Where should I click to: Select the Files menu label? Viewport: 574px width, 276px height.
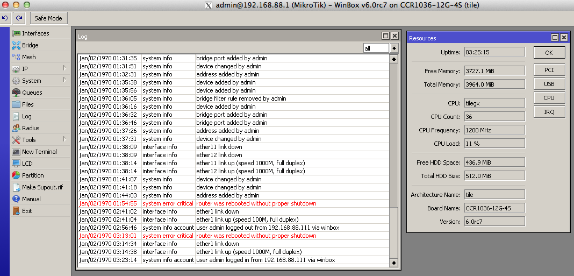pyautogui.click(x=28, y=104)
